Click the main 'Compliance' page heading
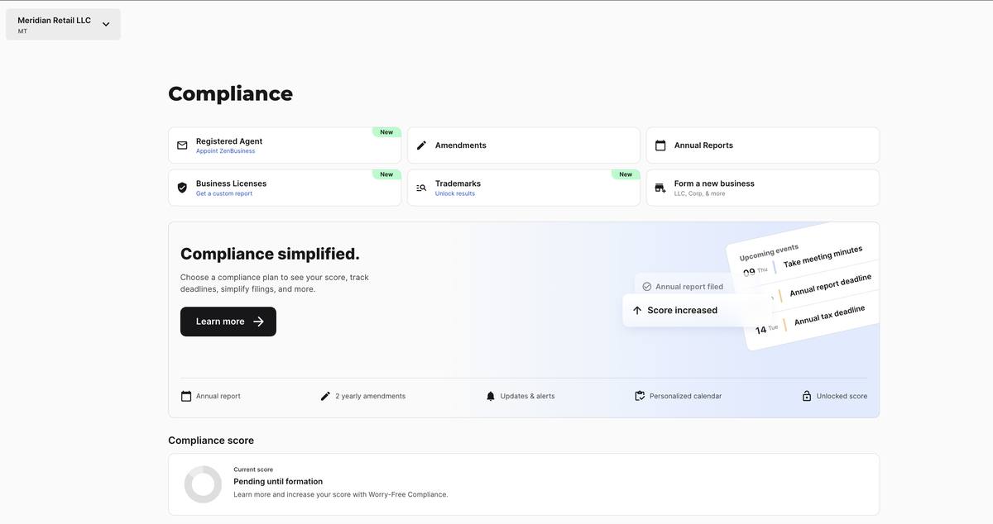The image size is (993, 524). tap(230, 93)
